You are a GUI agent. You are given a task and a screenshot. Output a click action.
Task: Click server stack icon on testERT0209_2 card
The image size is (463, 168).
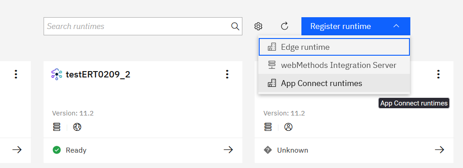pos(56,127)
